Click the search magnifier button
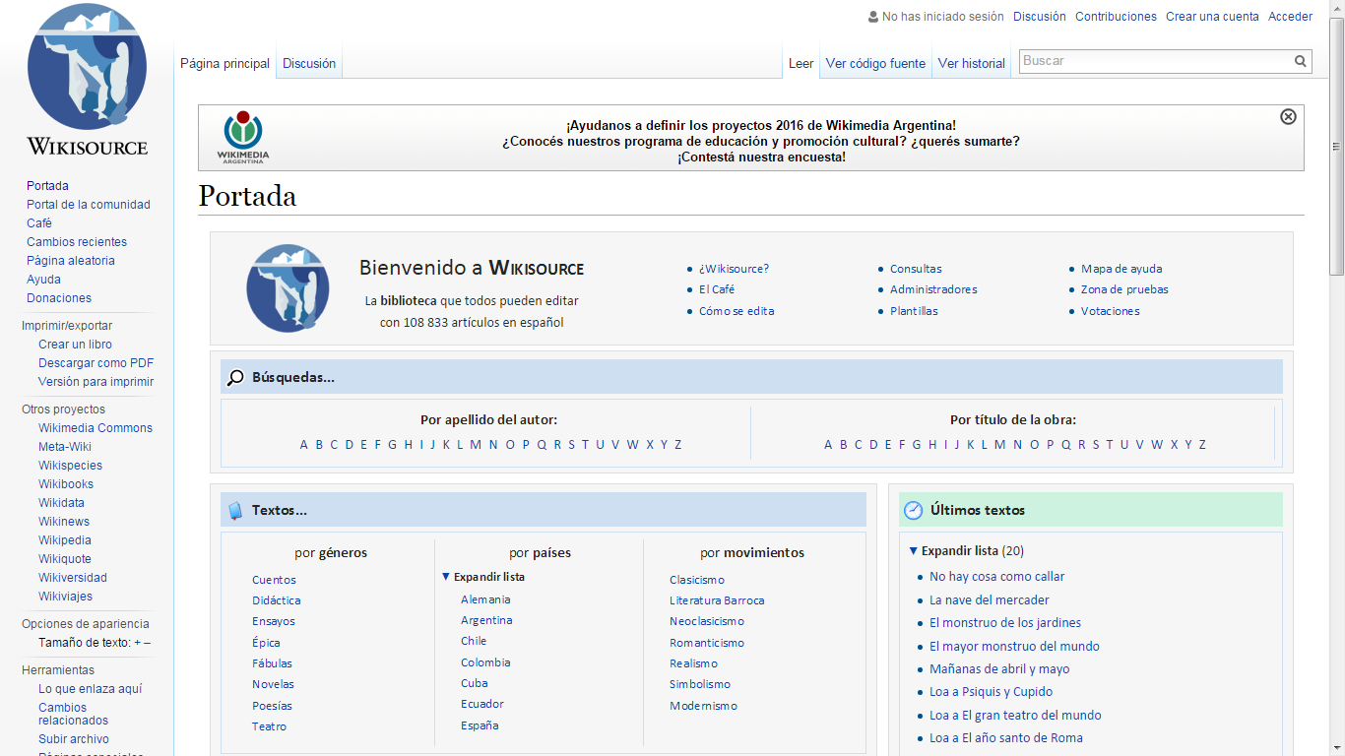 (x=1301, y=61)
